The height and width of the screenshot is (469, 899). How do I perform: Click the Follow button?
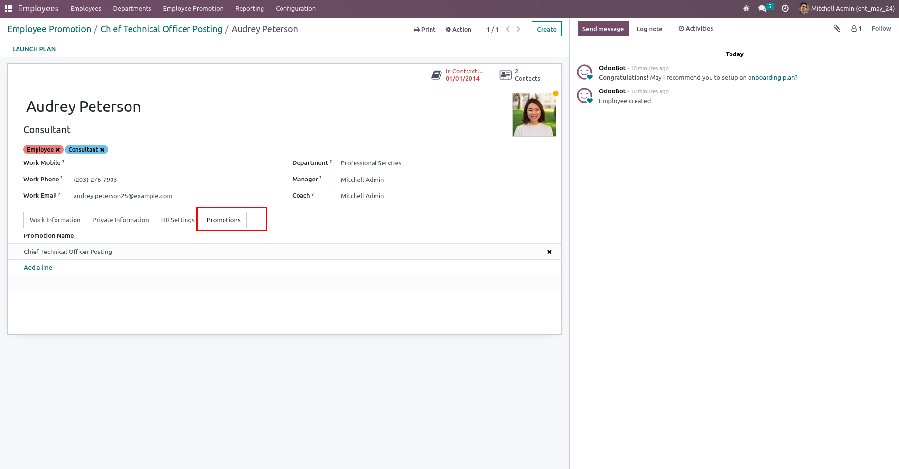881,28
